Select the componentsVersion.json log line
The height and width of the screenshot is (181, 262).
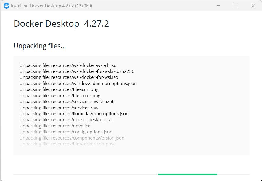(x=72, y=138)
